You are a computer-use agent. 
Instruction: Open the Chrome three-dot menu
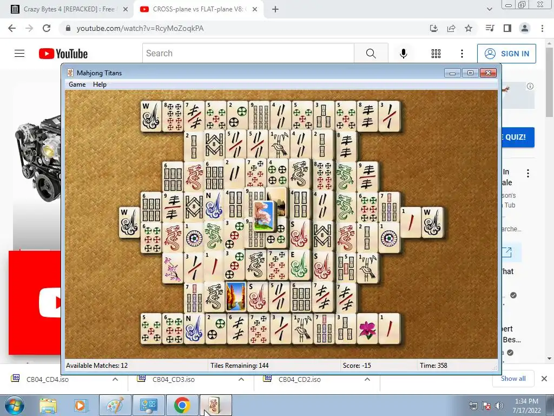point(542,28)
